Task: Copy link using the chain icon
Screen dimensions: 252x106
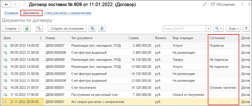Action: pyautogui.click(x=205, y=5)
